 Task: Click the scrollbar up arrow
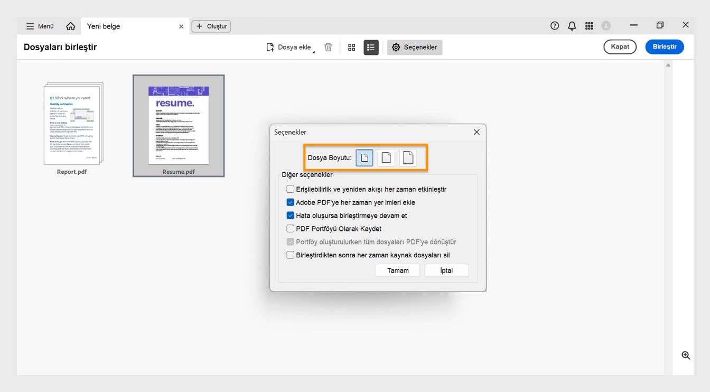point(668,65)
